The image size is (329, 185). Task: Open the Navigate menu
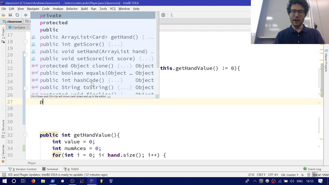33,9
